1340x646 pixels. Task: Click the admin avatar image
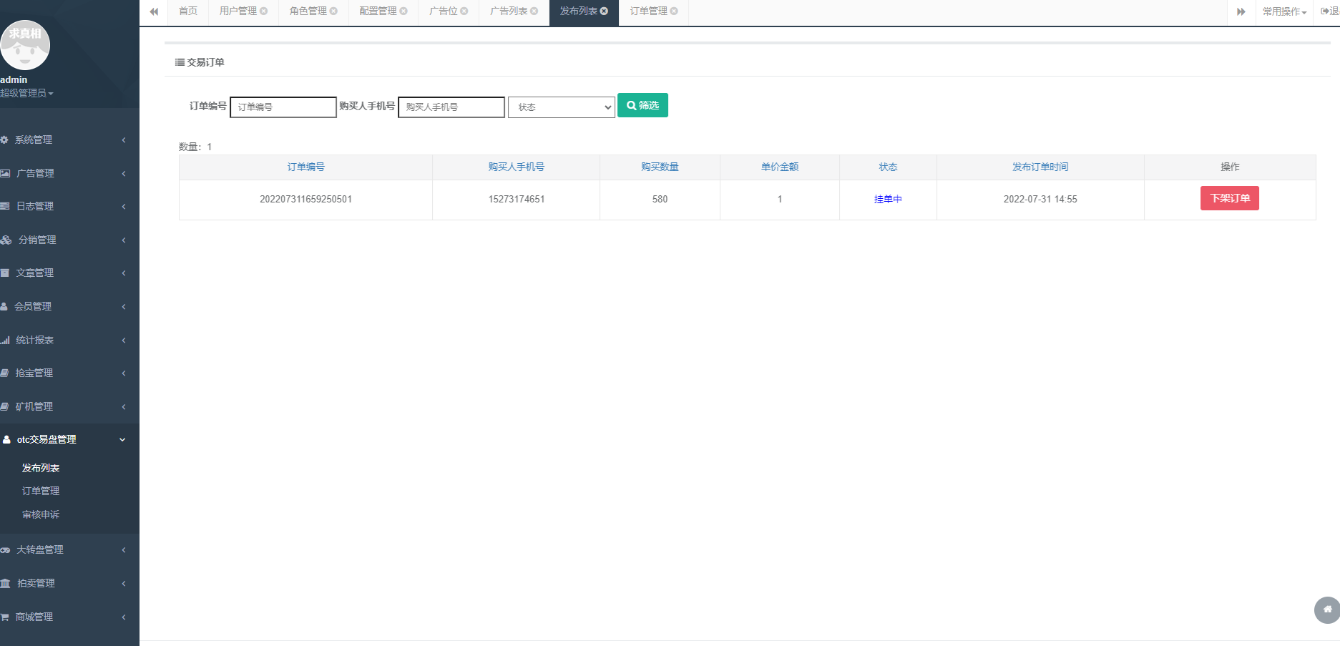pos(25,45)
